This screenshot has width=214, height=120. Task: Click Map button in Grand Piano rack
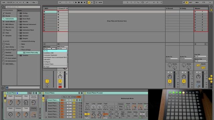29,93
